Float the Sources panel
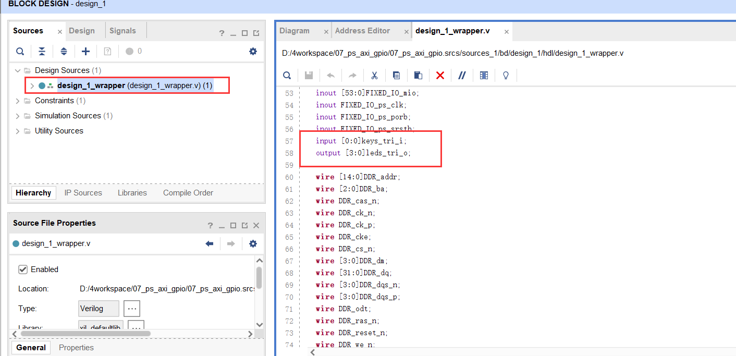The height and width of the screenshot is (356, 736). pos(256,33)
